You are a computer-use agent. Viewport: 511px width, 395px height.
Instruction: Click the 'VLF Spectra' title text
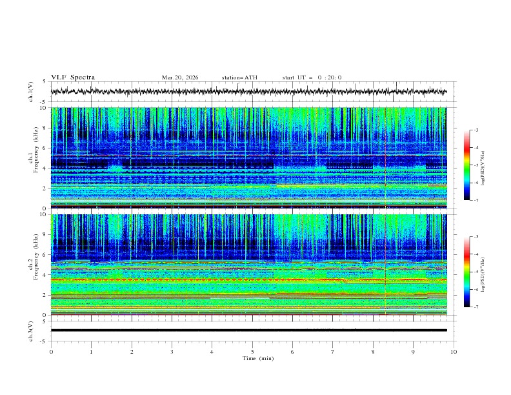click(73, 77)
